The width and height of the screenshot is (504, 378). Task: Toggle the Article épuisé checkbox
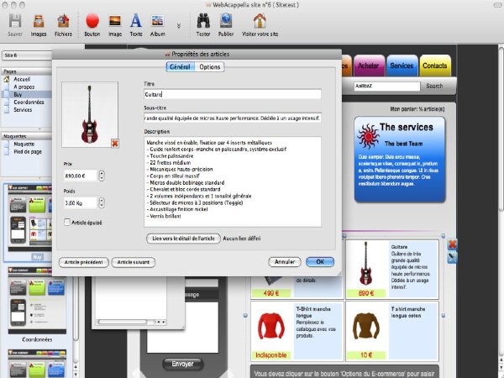pos(67,222)
